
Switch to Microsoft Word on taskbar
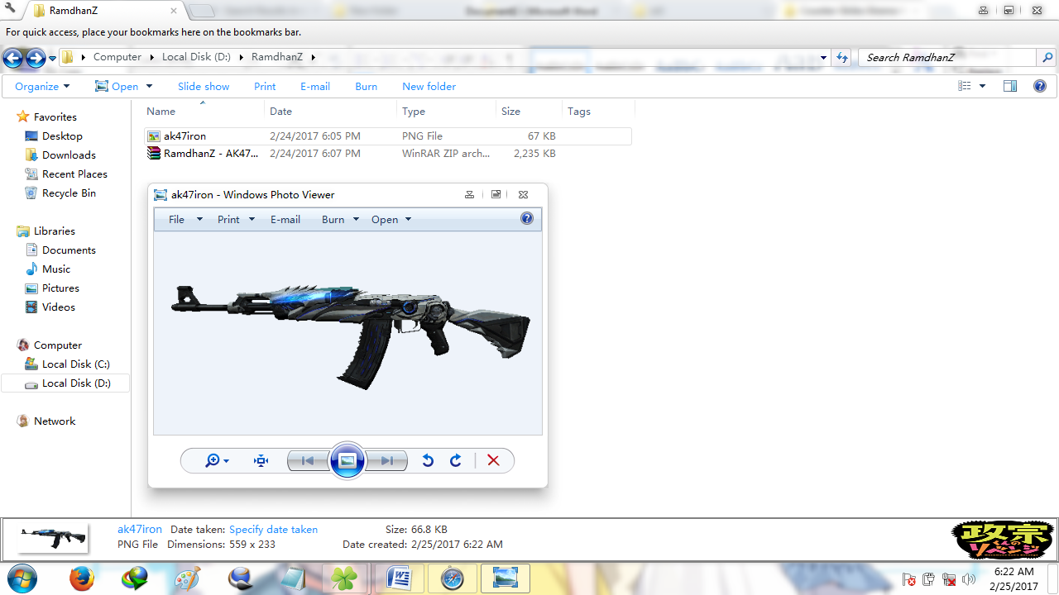tap(400, 578)
